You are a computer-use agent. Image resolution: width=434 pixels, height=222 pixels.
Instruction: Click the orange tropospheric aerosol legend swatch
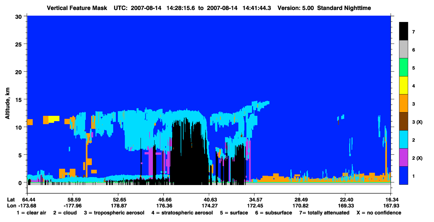(x=403, y=103)
